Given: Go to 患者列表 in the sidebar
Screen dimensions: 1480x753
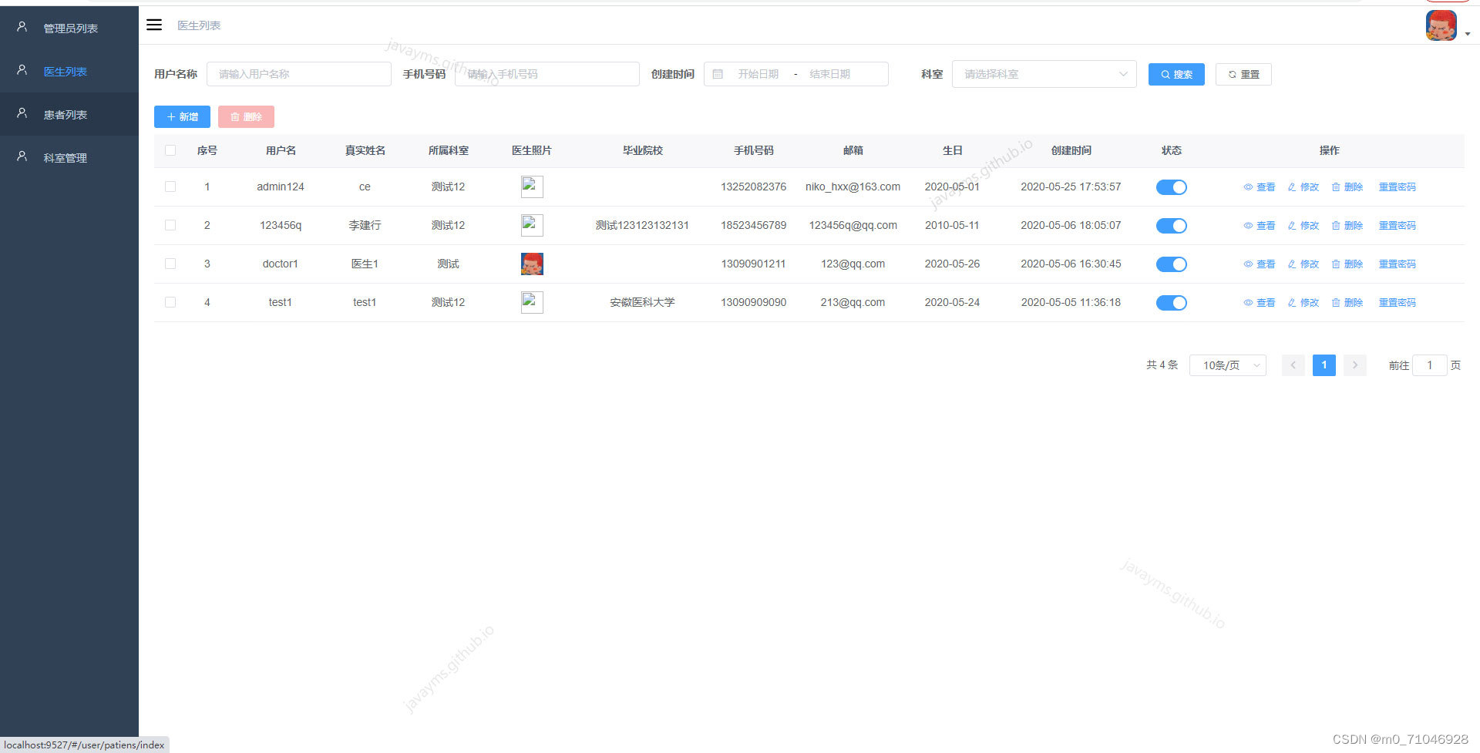Looking at the screenshot, I should (x=69, y=114).
